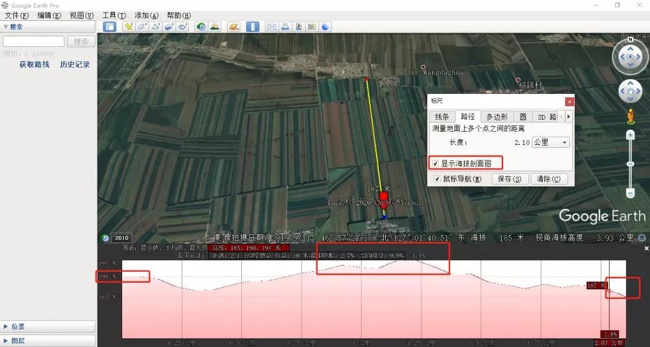Screen dimensions: 650x347
Task: Select the Add Placemark pushpin tool
Action: (x=129, y=26)
